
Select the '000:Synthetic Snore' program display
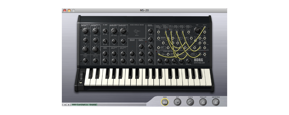(x=84, y=105)
